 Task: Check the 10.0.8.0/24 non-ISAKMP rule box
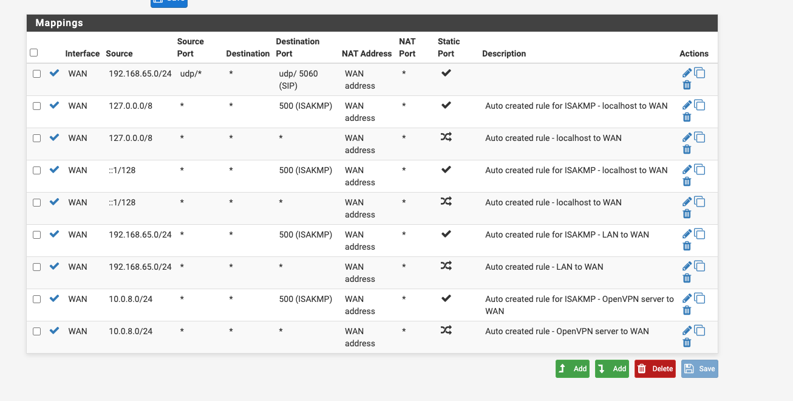click(36, 331)
